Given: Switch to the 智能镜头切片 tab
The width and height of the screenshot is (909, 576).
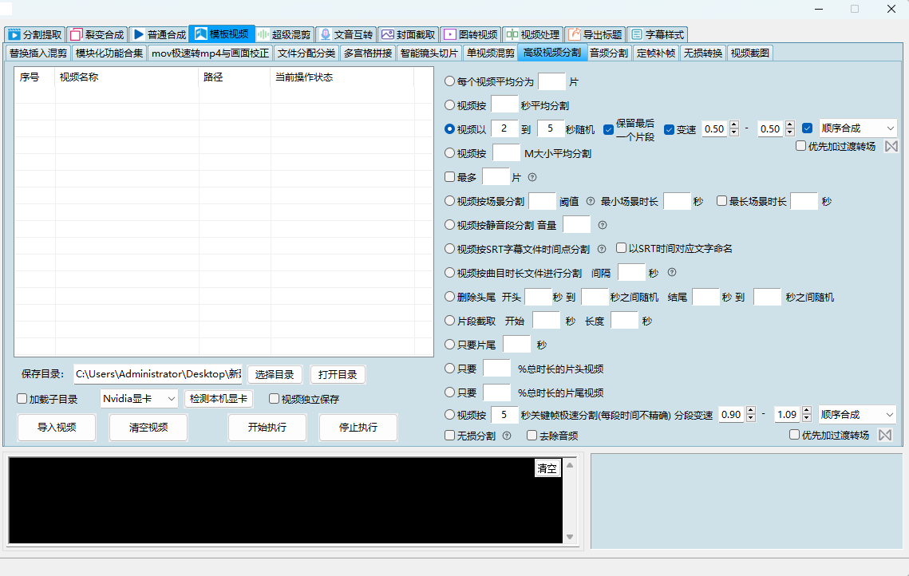Looking at the screenshot, I should [429, 53].
